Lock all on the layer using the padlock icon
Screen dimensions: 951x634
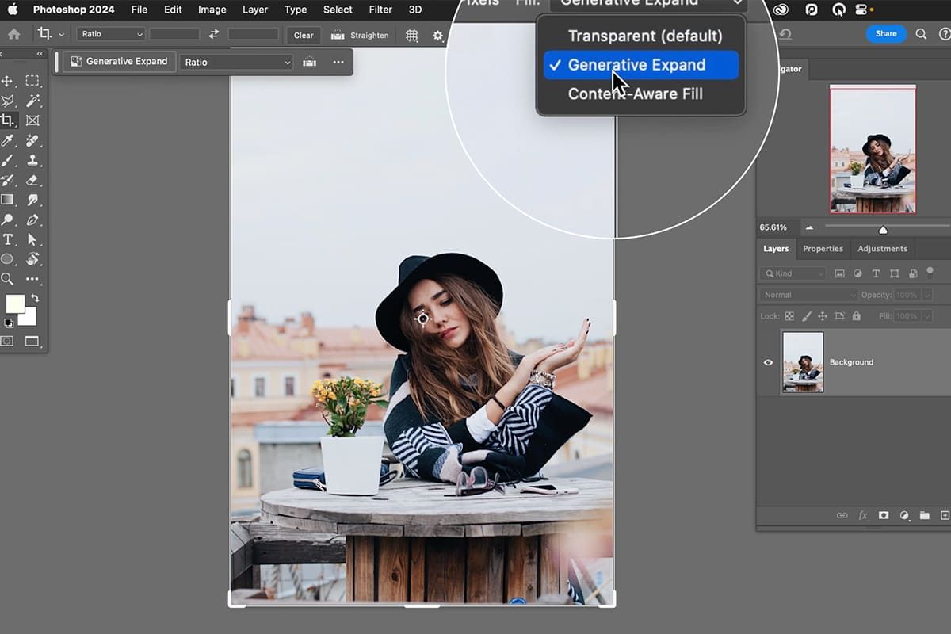[856, 316]
